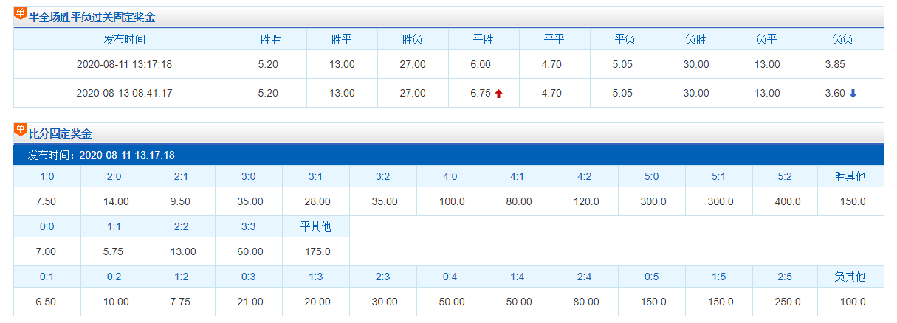Click the 平胜 column header

(x=484, y=40)
